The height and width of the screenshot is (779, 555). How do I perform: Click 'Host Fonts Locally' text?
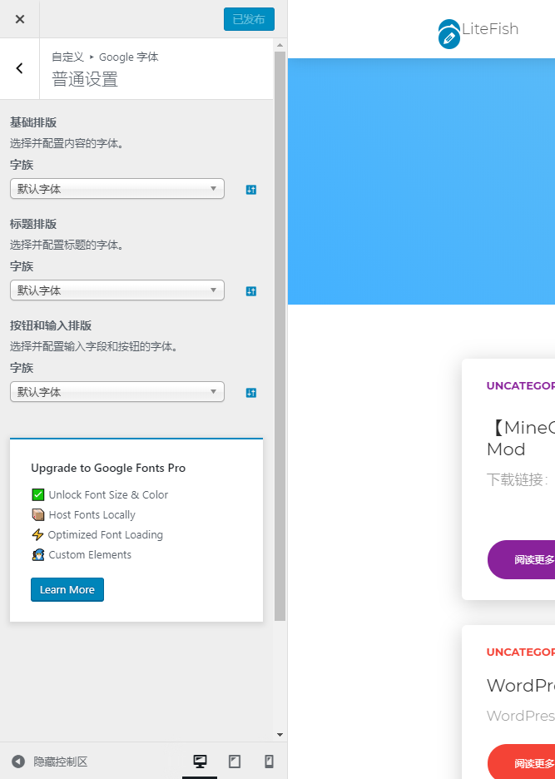coord(92,514)
